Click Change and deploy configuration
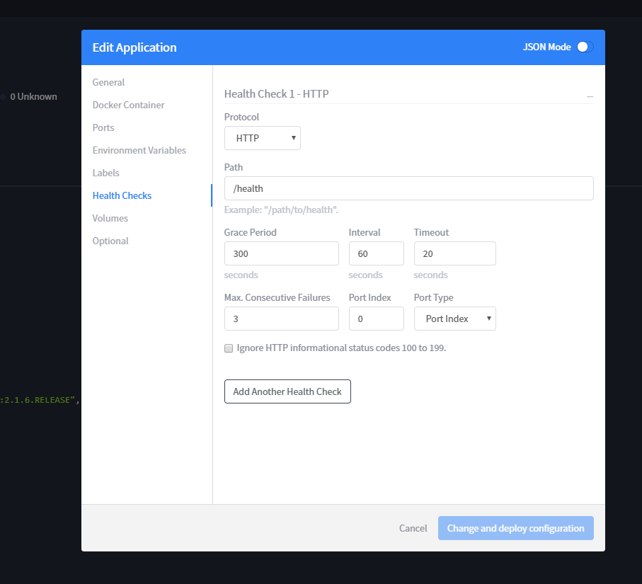 coord(515,528)
